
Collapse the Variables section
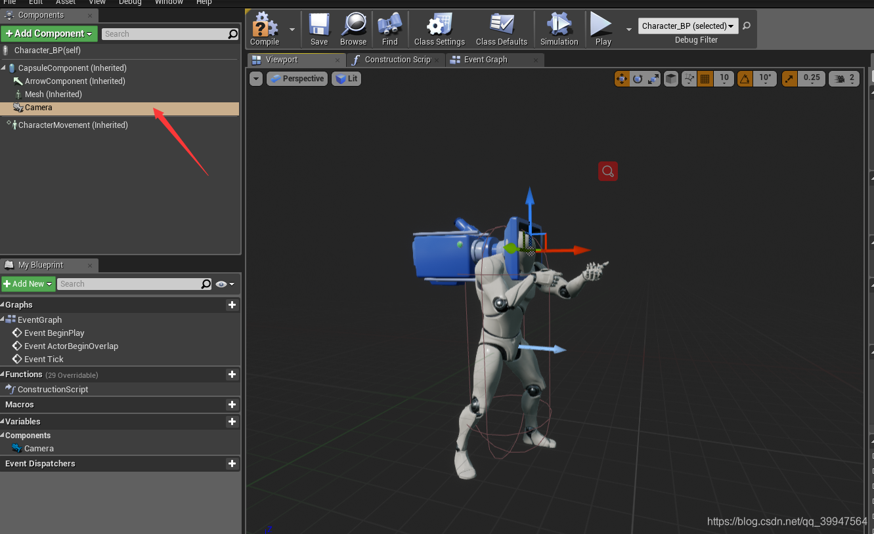(x=3, y=422)
